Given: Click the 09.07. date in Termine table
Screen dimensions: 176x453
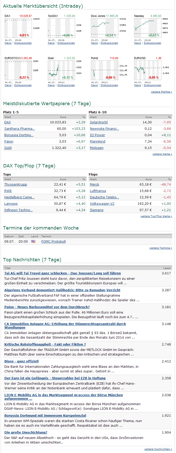Looking at the screenshot, I should 9,242.
